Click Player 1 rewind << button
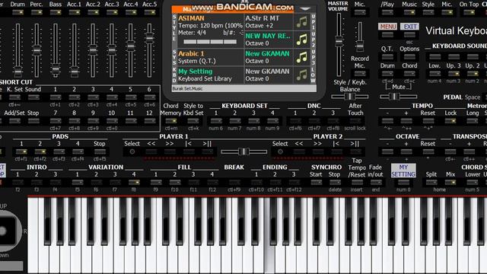 pyautogui.click(x=151, y=151)
